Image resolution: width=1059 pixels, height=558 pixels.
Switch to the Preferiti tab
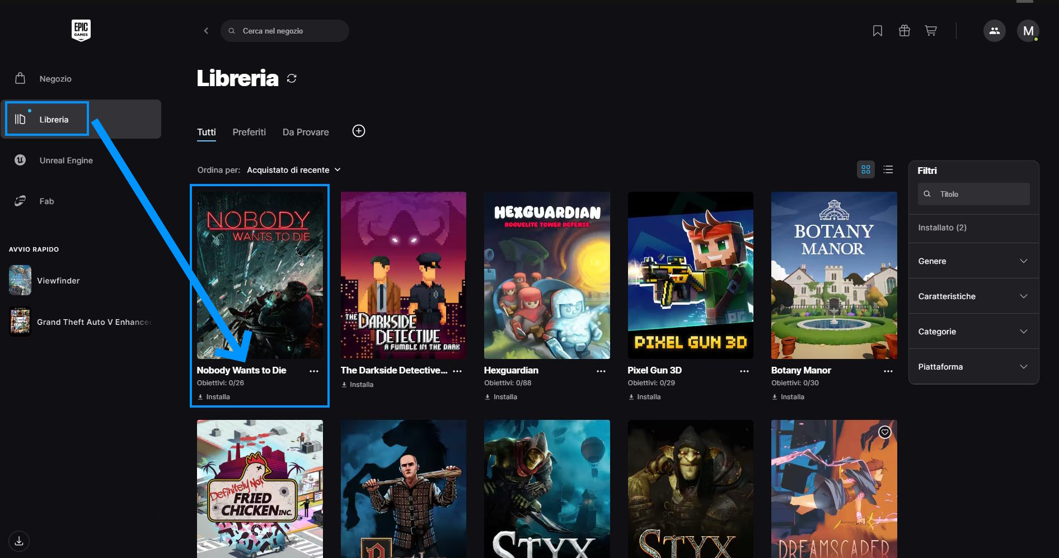(249, 132)
